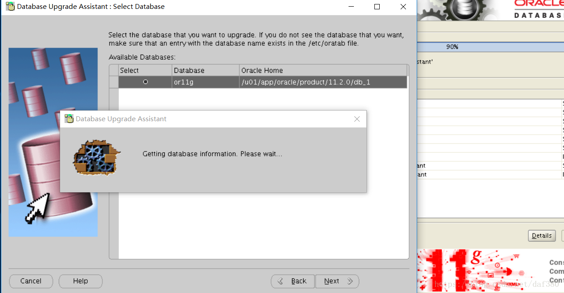The height and width of the screenshot is (293, 564).
Task: Click the Getting database information message text
Action: (x=212, y=154)
